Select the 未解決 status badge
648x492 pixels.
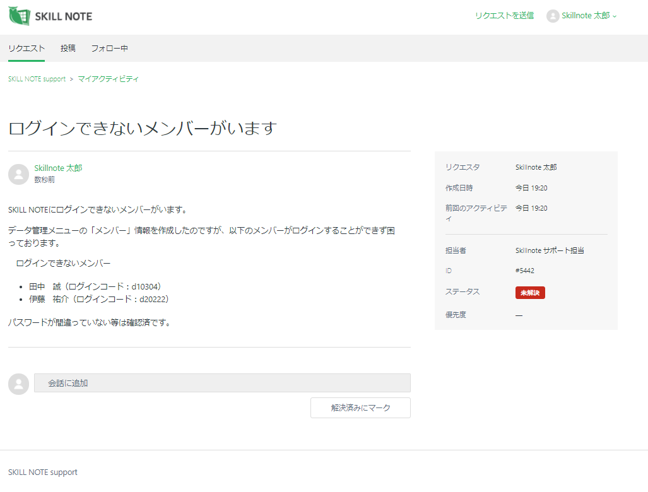pos(530,293)
